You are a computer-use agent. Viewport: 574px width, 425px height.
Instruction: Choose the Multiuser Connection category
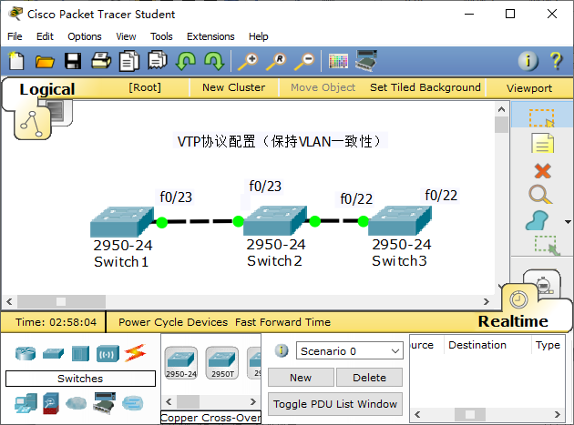[x=132, y=403]
